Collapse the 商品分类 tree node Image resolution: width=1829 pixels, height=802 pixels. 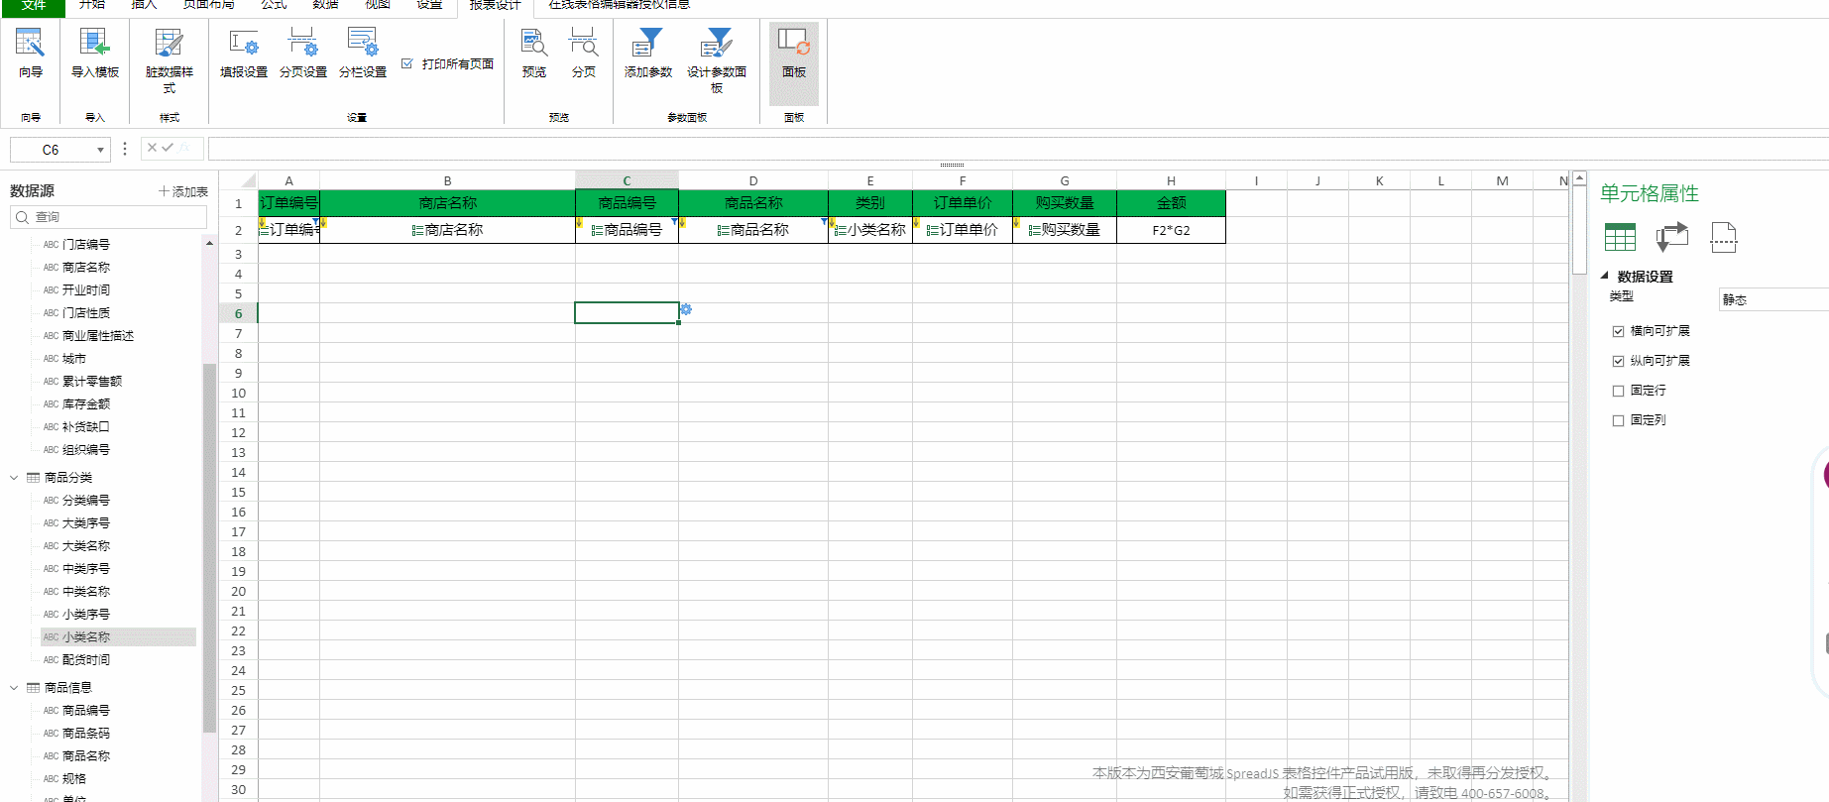(14, 478)
